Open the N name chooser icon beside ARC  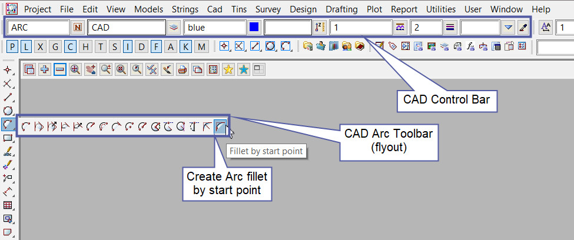pyautogui.click(x=78, y=27)
